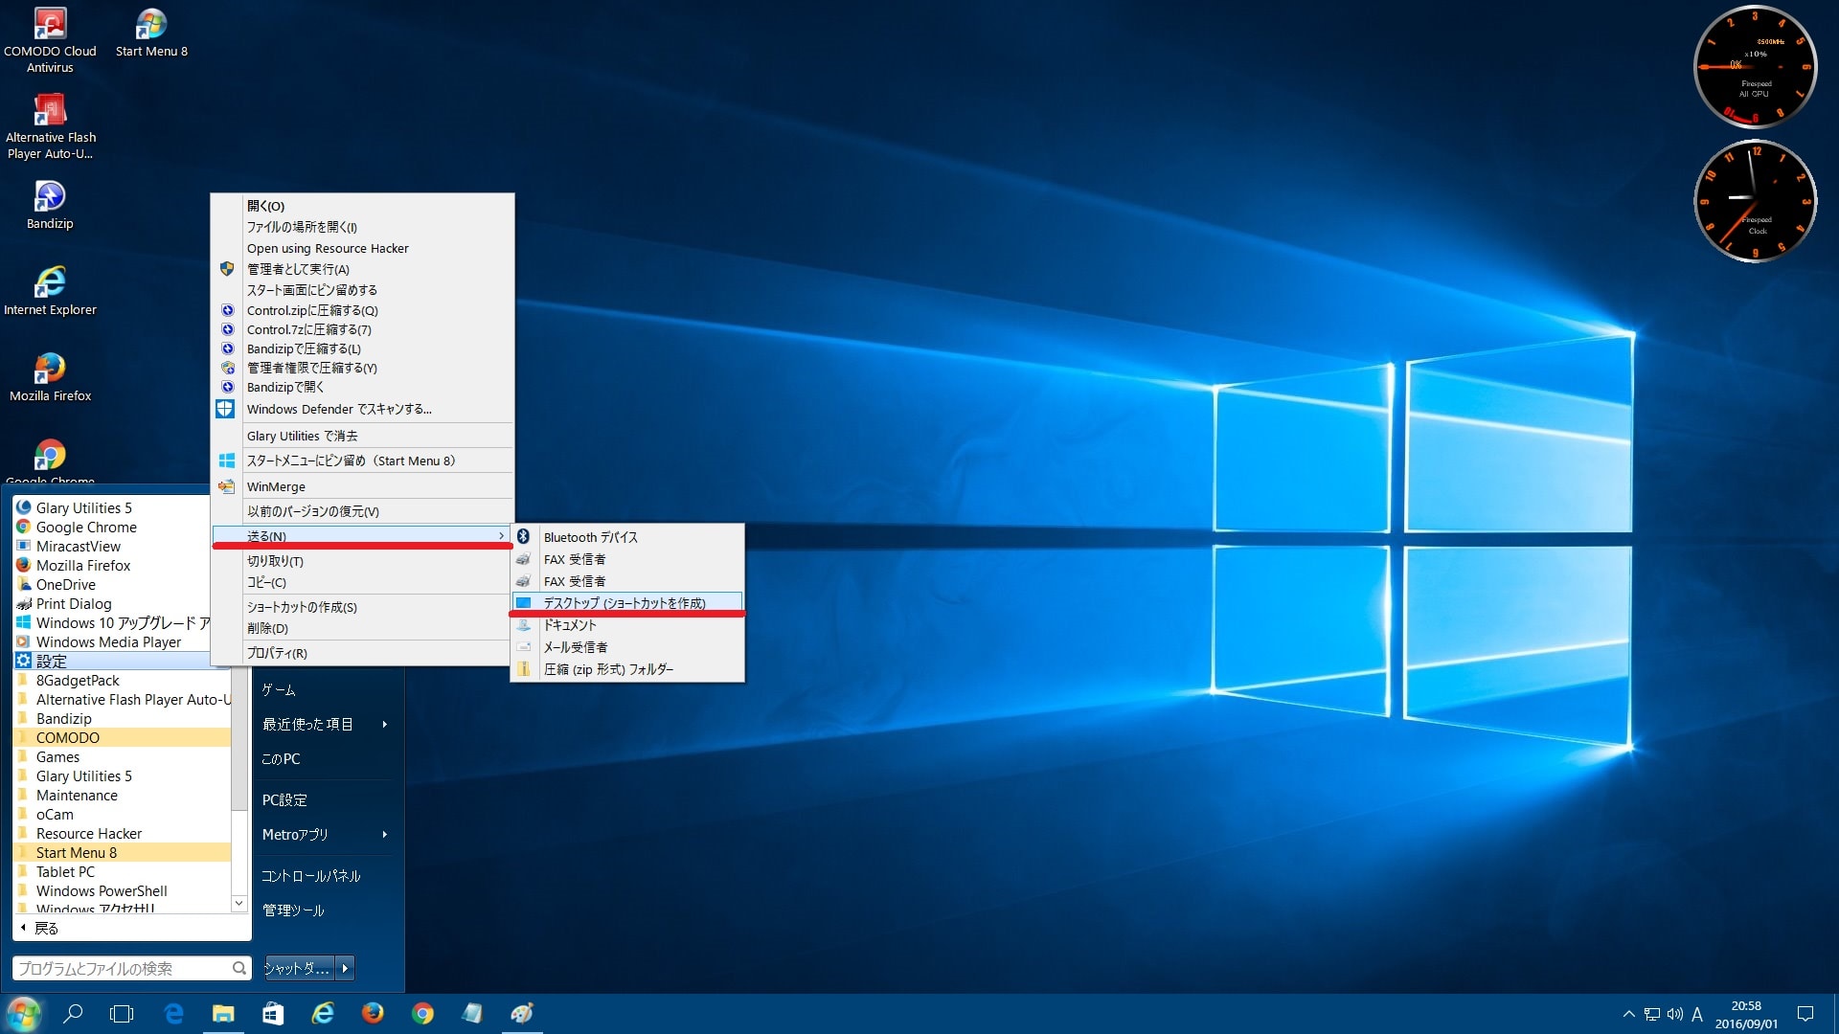Open Bandizip desktop icon
The image size is (1839, 1034).
pos(50,205)
